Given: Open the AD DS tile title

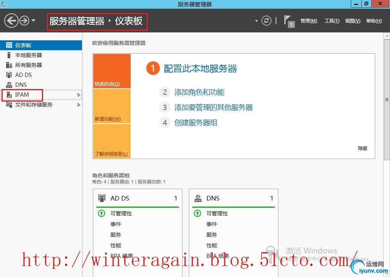Looking at the screenshot, I should click(120, 198).
